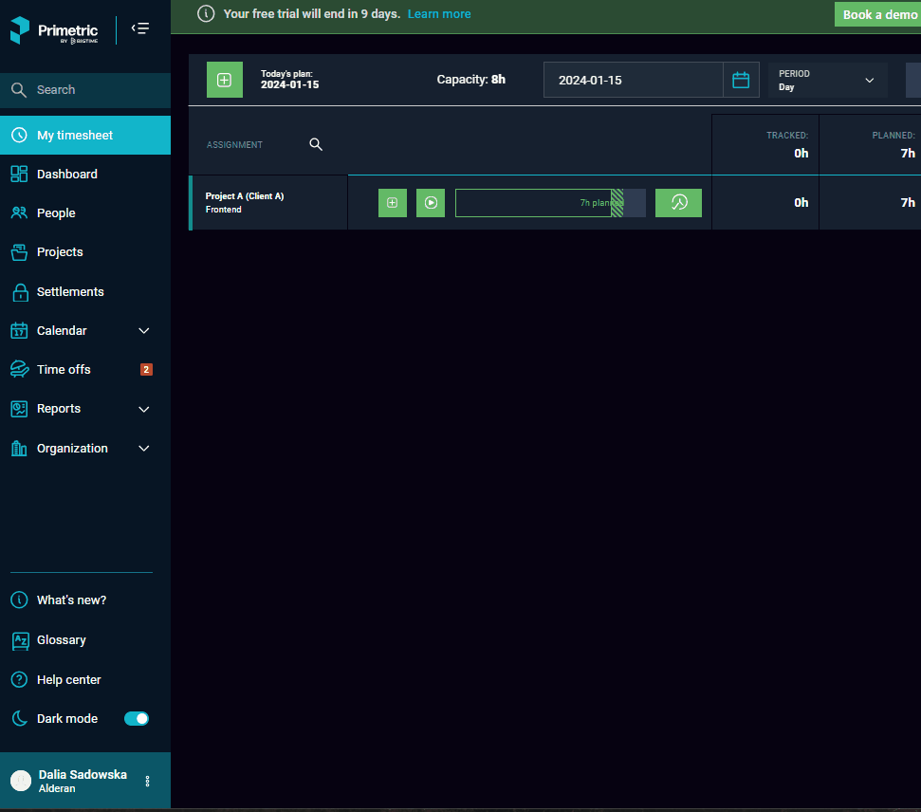Open the Calendar menu item
Viewport: 921px width, 812px height.
[x=62, y=331]
